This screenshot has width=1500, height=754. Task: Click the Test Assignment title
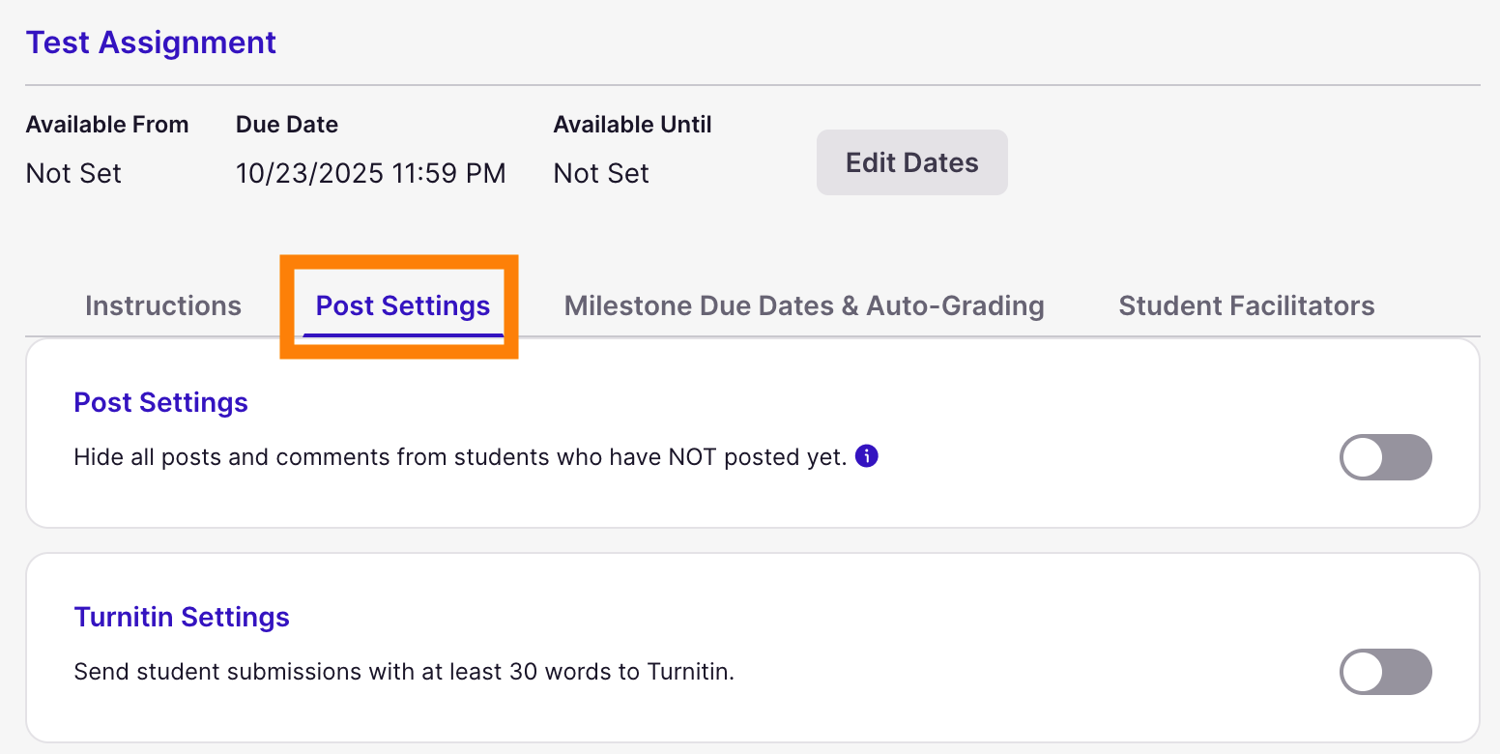151,43
